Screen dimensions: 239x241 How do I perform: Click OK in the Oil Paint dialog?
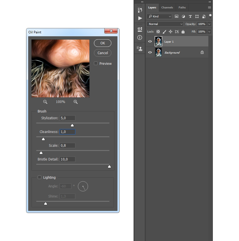point(103,43)
